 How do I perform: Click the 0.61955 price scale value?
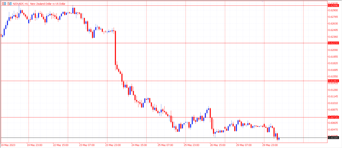pyautogui.click(x=333, y=57)
